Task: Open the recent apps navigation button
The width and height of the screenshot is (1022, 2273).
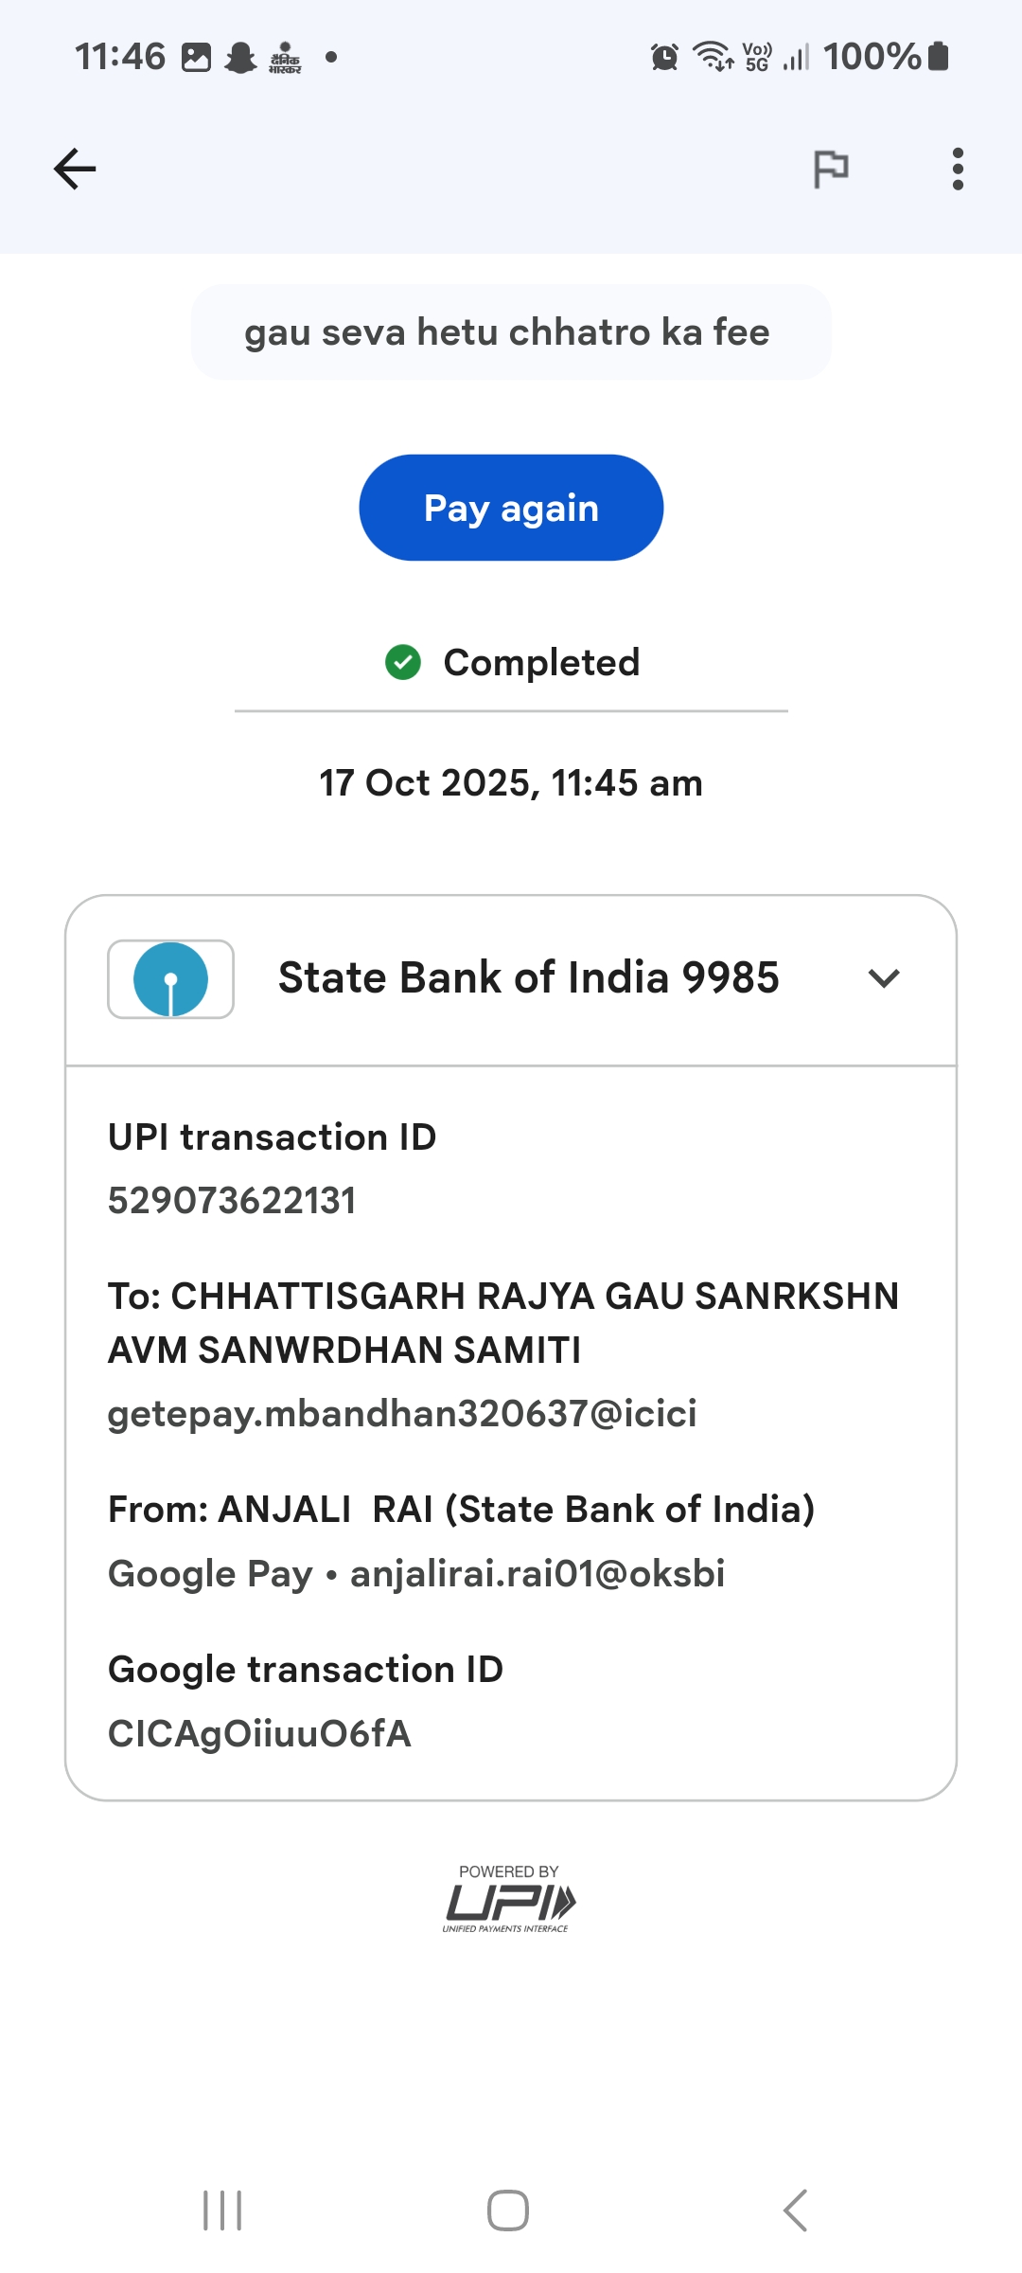Action: tap(222, 2210)
